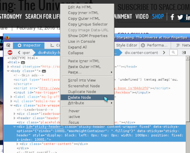
Task: Go to previous breadcrumb with left chevron
Action: click(19, 52)
